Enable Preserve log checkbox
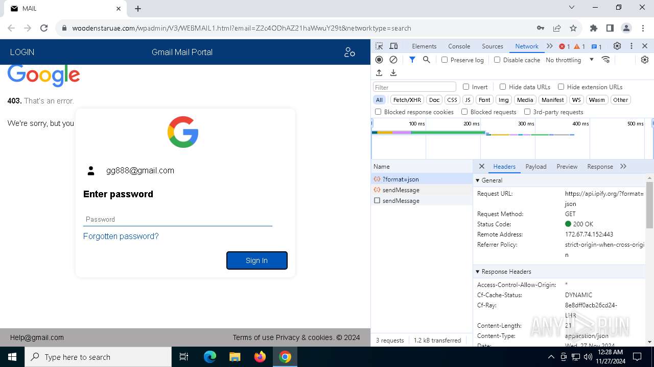 445,60
